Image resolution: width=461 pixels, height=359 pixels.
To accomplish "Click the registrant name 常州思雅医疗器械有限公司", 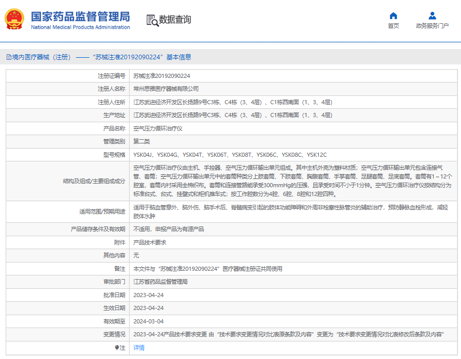I will (166, 89).
